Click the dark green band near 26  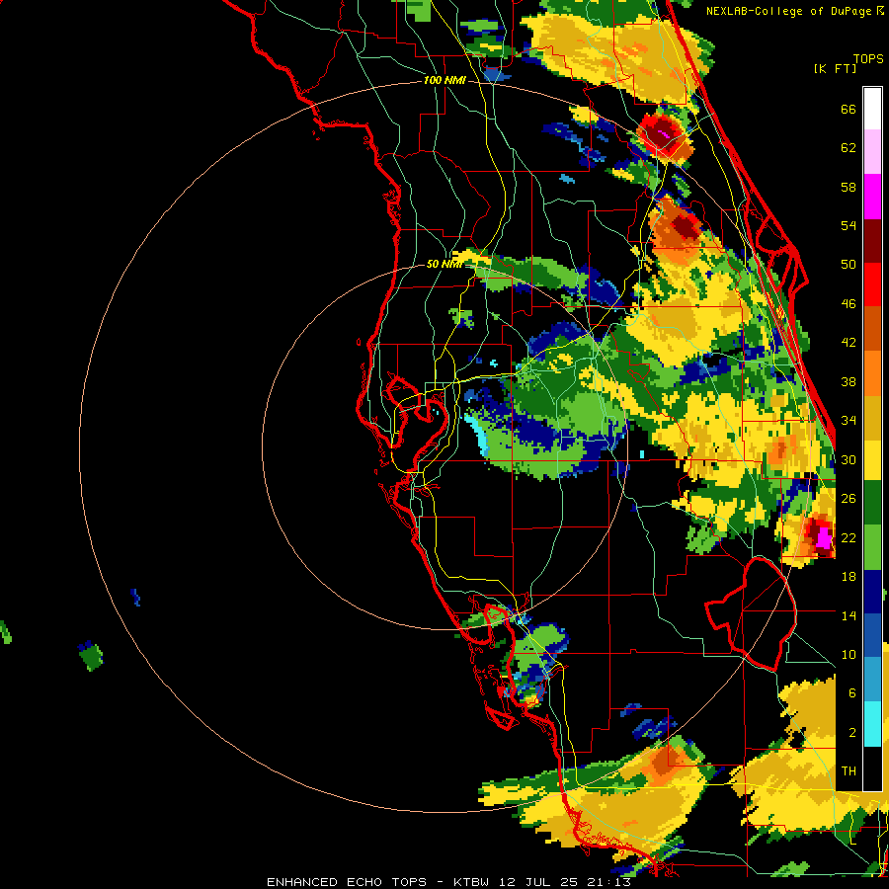(x=872, y=503)
